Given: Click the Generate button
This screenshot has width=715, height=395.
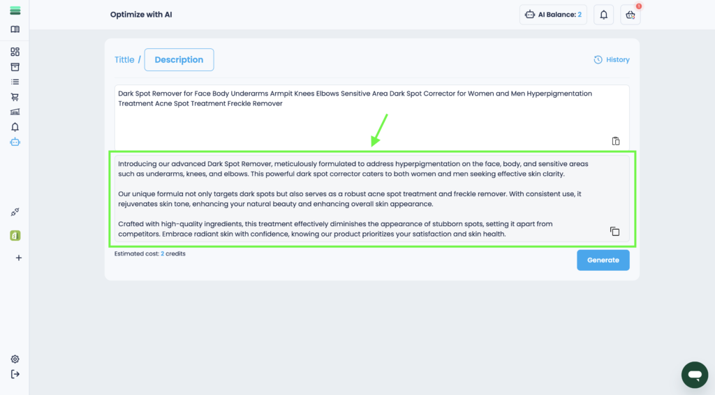Looking at the screenshot, I should (x=603, y=260).
